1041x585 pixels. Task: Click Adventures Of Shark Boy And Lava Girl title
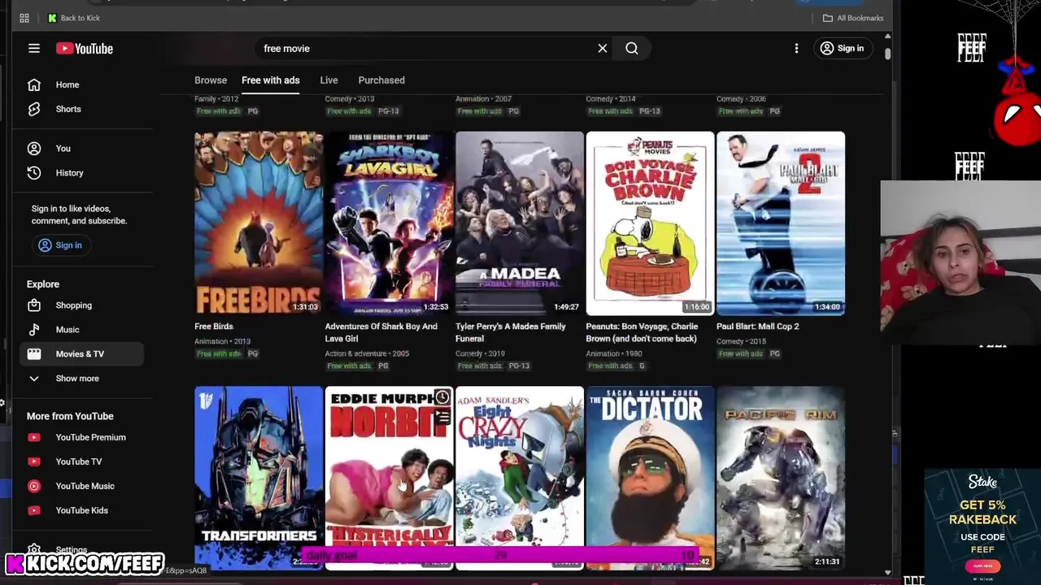pyautogui.click(x=381, y=332)
